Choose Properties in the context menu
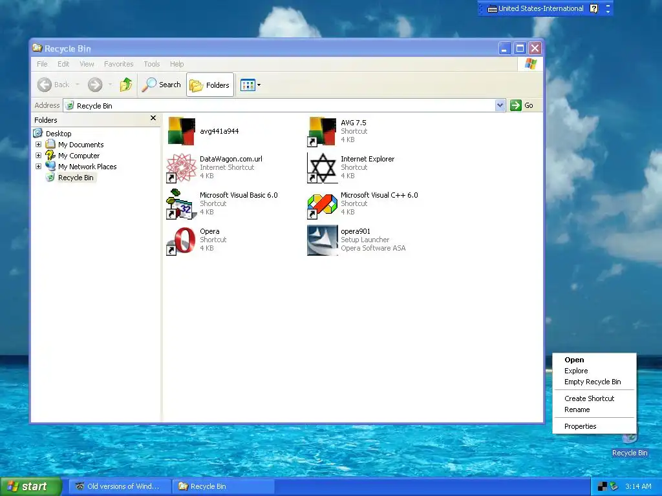Screen dimensions: 662x496 click(x=594, y=426)
